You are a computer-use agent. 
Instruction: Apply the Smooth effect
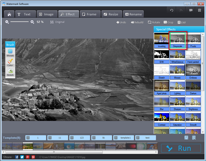(x=193, y=119)
